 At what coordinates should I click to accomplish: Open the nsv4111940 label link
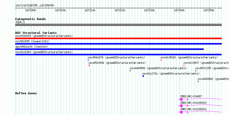point(44,52)
